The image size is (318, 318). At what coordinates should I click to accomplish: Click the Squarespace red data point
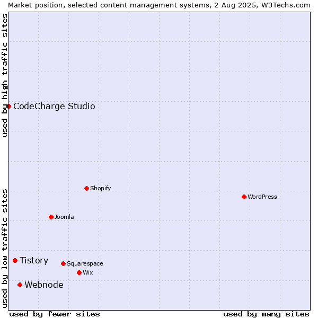pyautogui.click(x=63, y=263)
